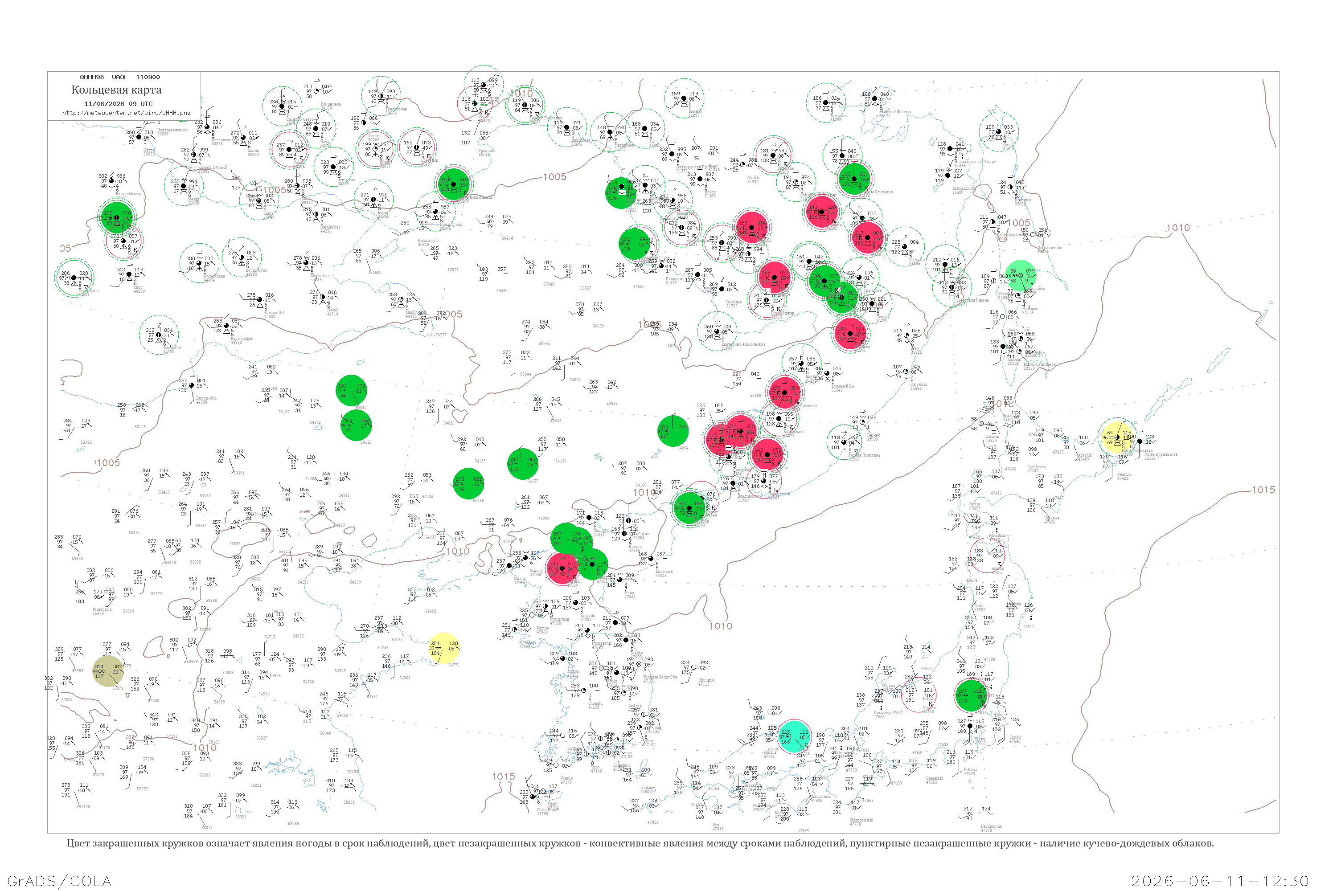Click the station label "Abashiri 47409"

coord(1085,457)
